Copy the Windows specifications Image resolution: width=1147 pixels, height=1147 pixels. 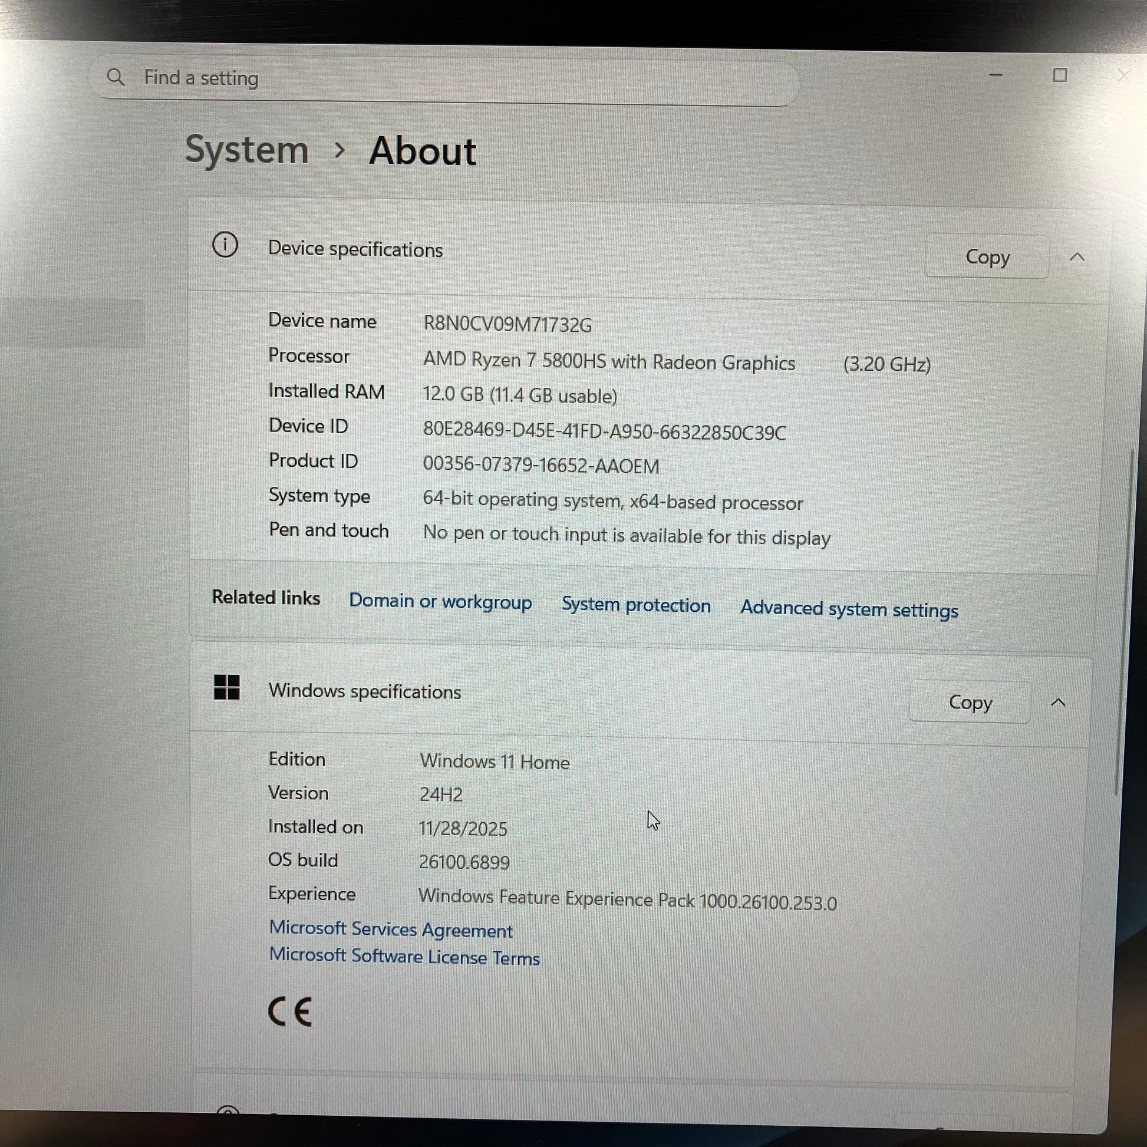click(x=970, y=703)
